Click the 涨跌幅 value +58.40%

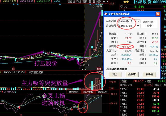tap(126, 47)
